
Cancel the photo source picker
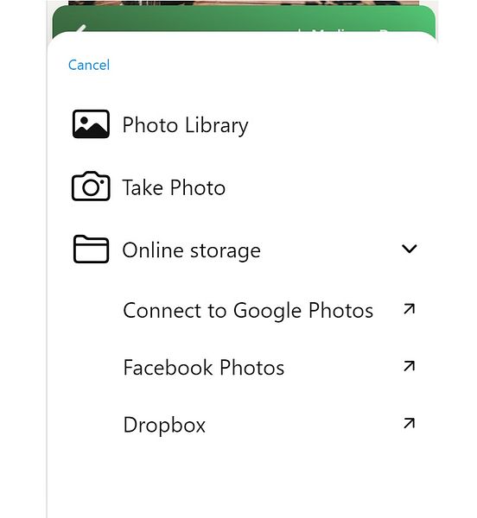click(x=89, y=65)
